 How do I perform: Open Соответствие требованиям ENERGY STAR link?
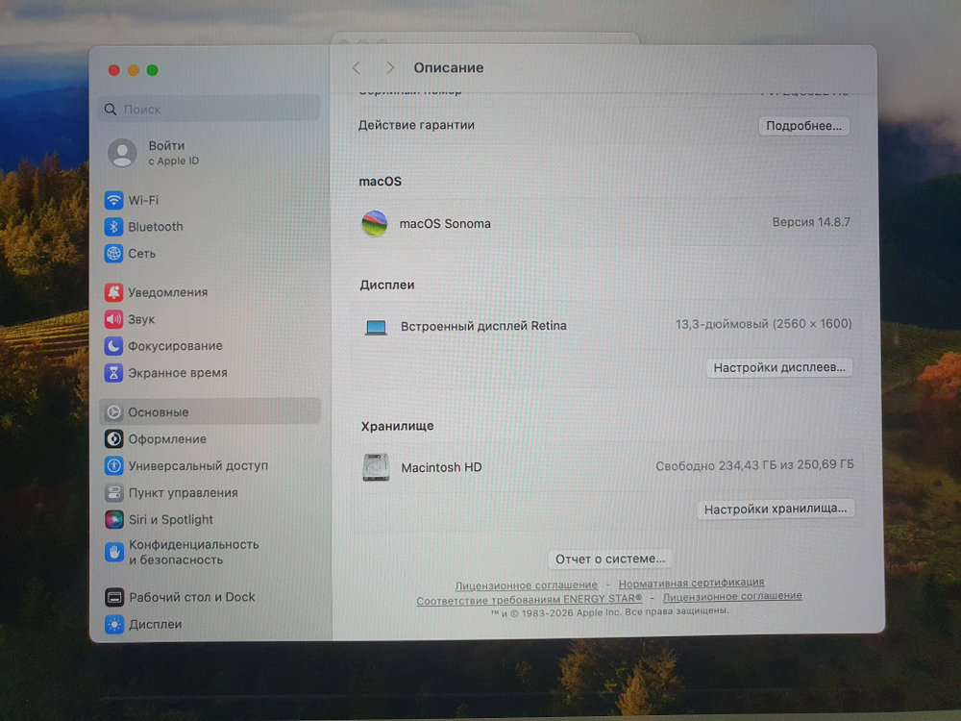(x=529, y=599)
